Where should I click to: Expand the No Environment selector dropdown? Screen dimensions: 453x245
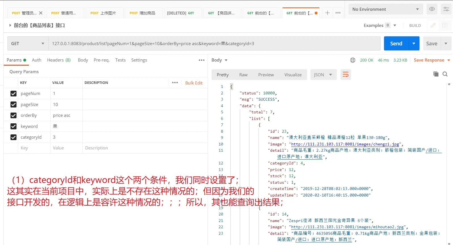pos(385,9)
